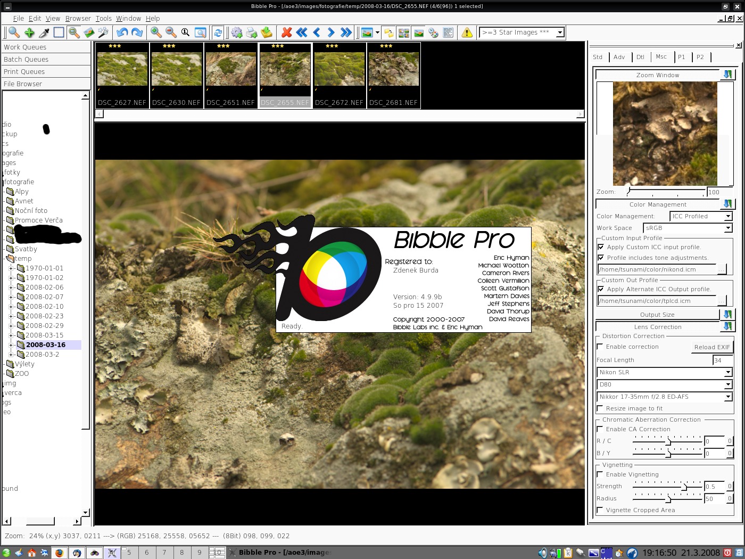
Task: Open the Browser menu
Action: 78,18
